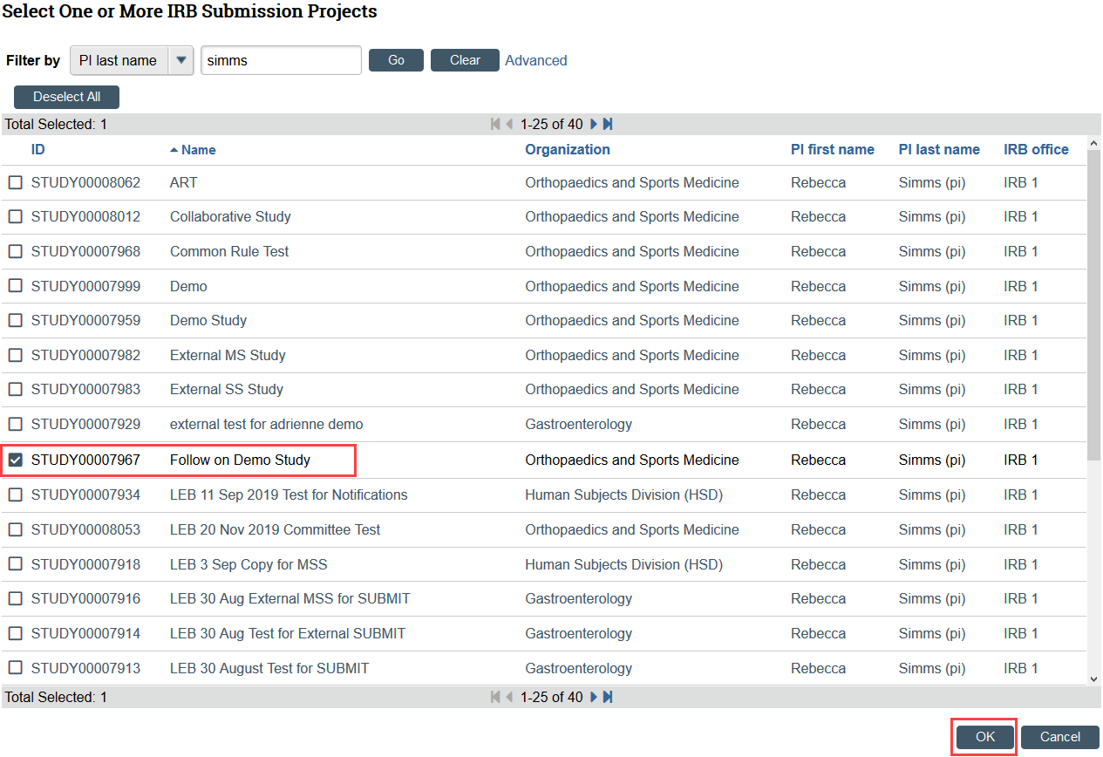This screenshot has width=1103, height=757.
Task: Go to first page in top pager
Action: pyautogui.click(x=495, y=124)
